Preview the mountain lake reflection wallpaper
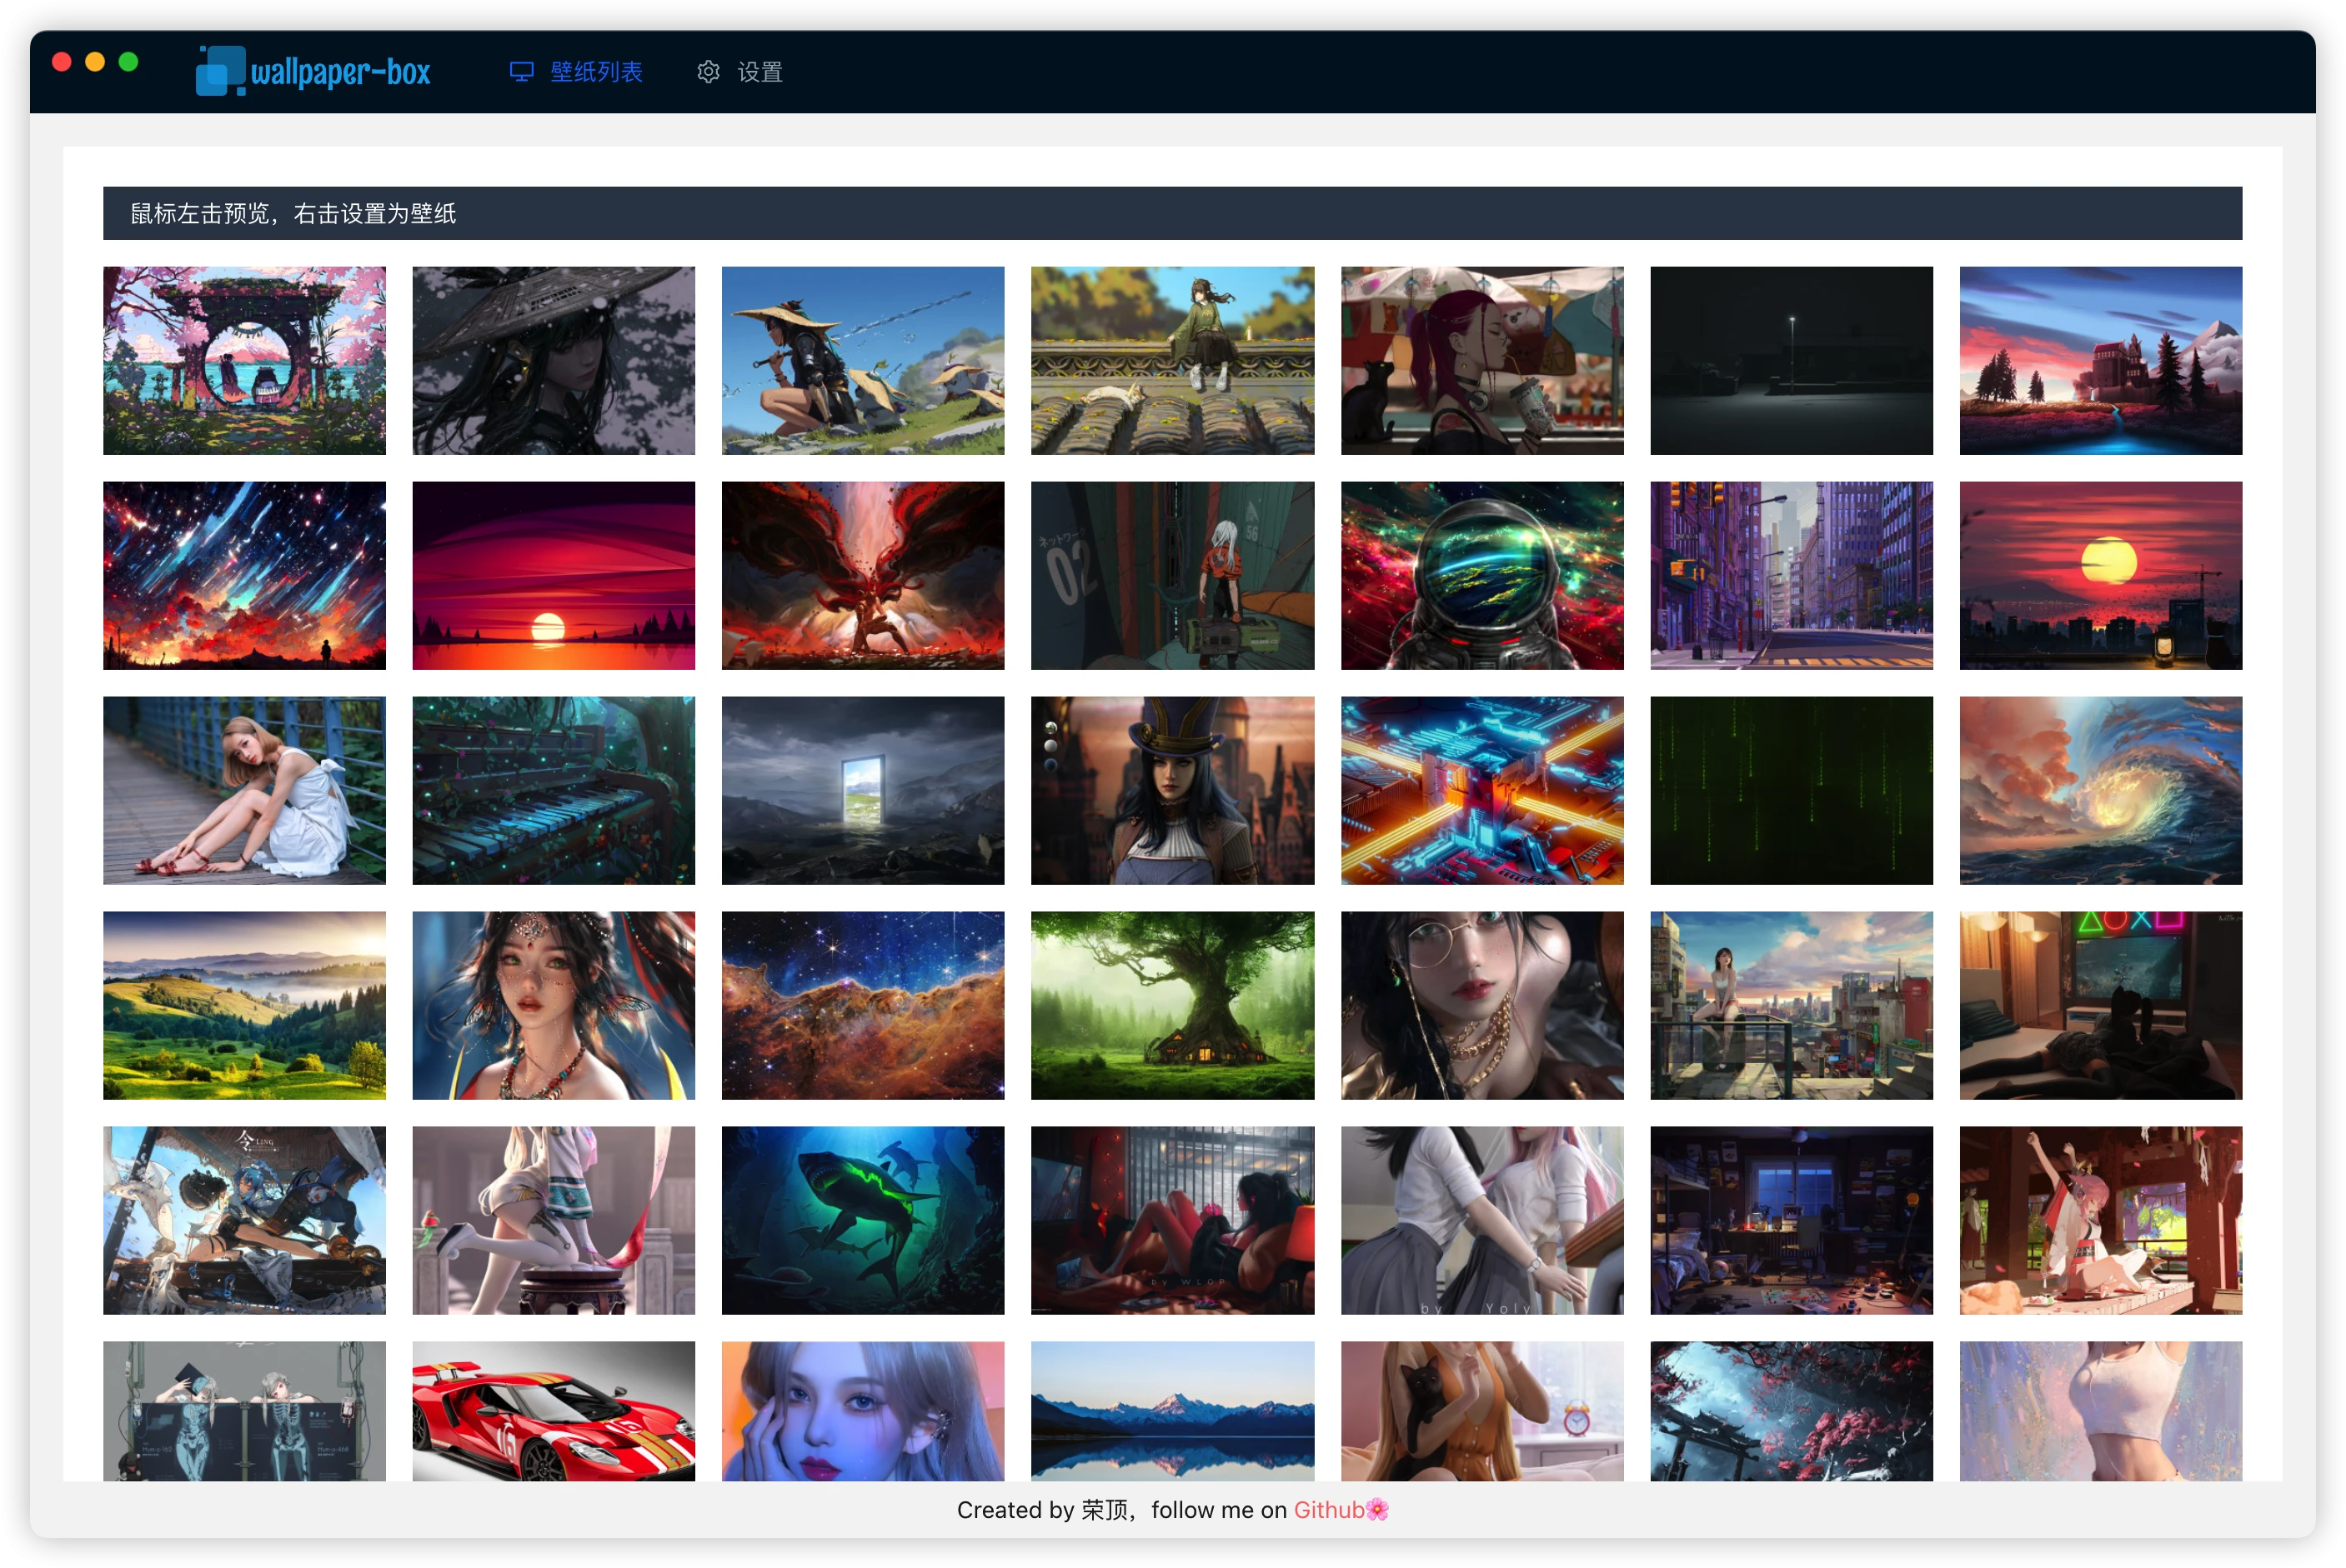The image size is (2346, 1568). coord(1172,1411)
